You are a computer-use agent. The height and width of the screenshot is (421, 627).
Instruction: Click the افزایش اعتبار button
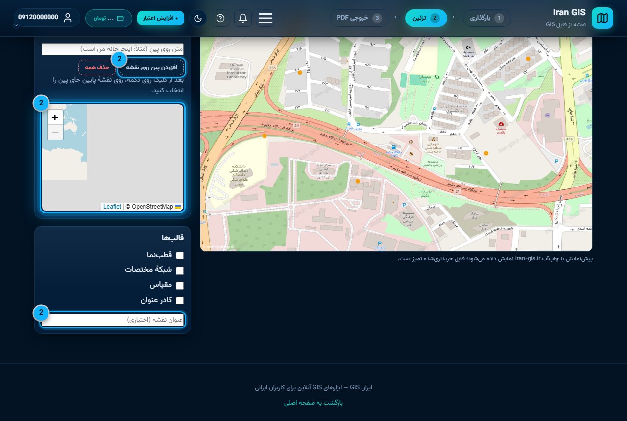(x=161, y=18)
